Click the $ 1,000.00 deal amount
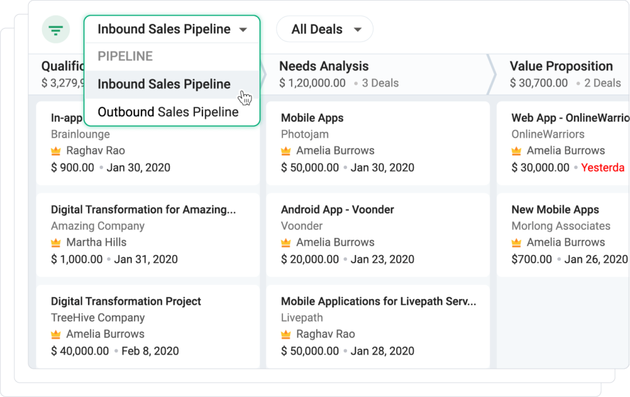630x397 pixels. coord(77,259)
